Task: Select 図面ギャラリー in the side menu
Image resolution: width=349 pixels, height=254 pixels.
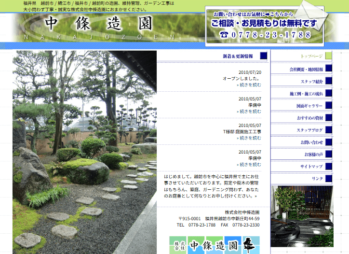Action: pyautogui.click(x=309, y=106)
